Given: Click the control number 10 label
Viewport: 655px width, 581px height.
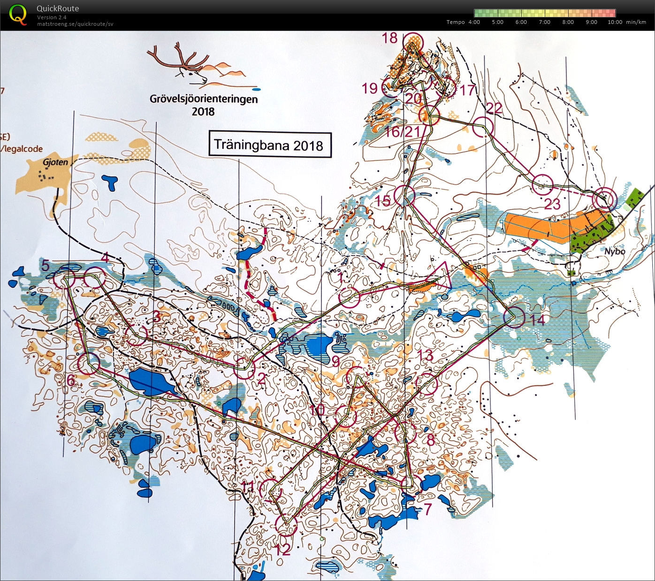Looking at the screenshot, I should (x=317, y=410).
